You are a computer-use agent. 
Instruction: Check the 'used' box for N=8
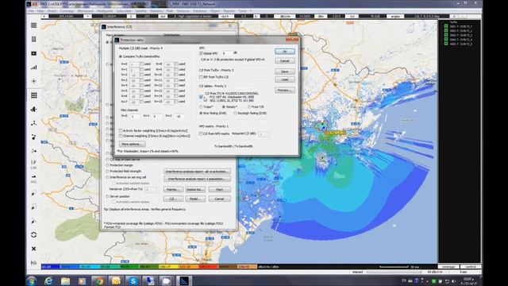tap(176, 64)
